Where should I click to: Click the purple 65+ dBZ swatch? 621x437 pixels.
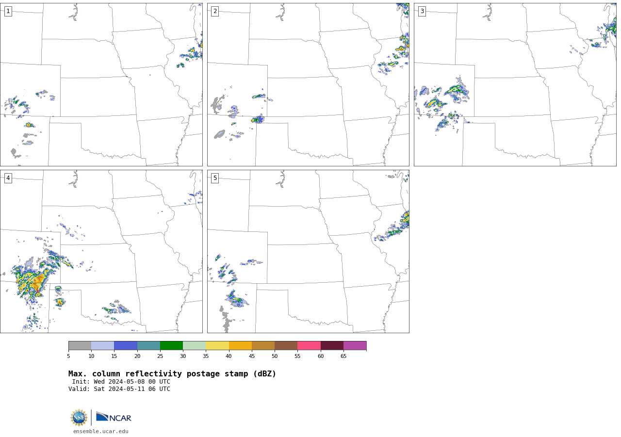tap(355, 346)
